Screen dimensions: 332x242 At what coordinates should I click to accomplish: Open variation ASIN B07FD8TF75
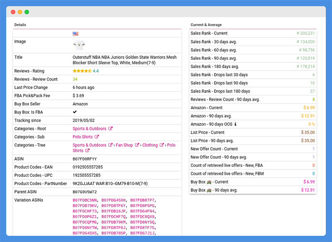coord(142,228)
